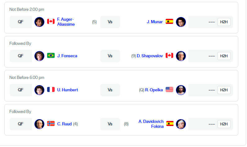Click the Canada flag beside Shapovalov

169,56
